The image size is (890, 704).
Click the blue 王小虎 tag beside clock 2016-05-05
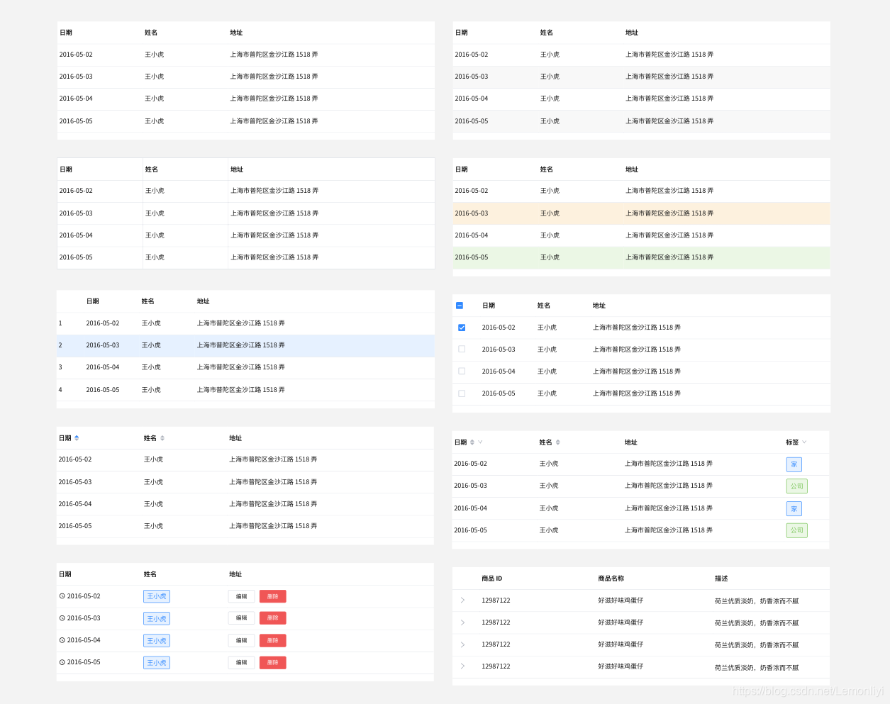coord(157,663)
